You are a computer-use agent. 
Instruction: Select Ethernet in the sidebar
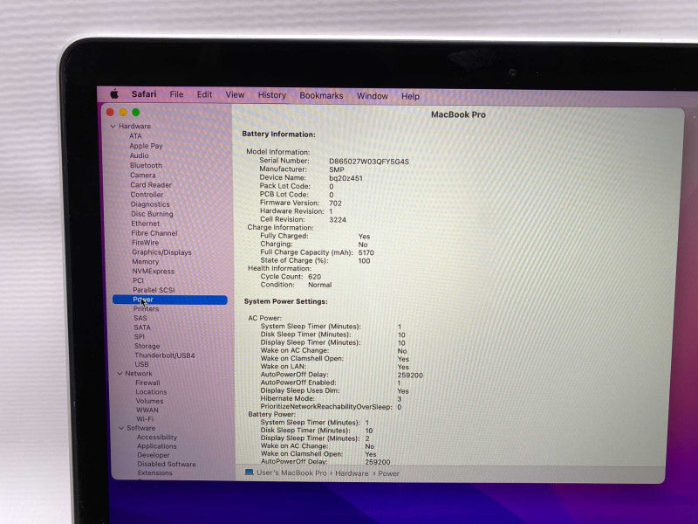click(x=145, y=224)
